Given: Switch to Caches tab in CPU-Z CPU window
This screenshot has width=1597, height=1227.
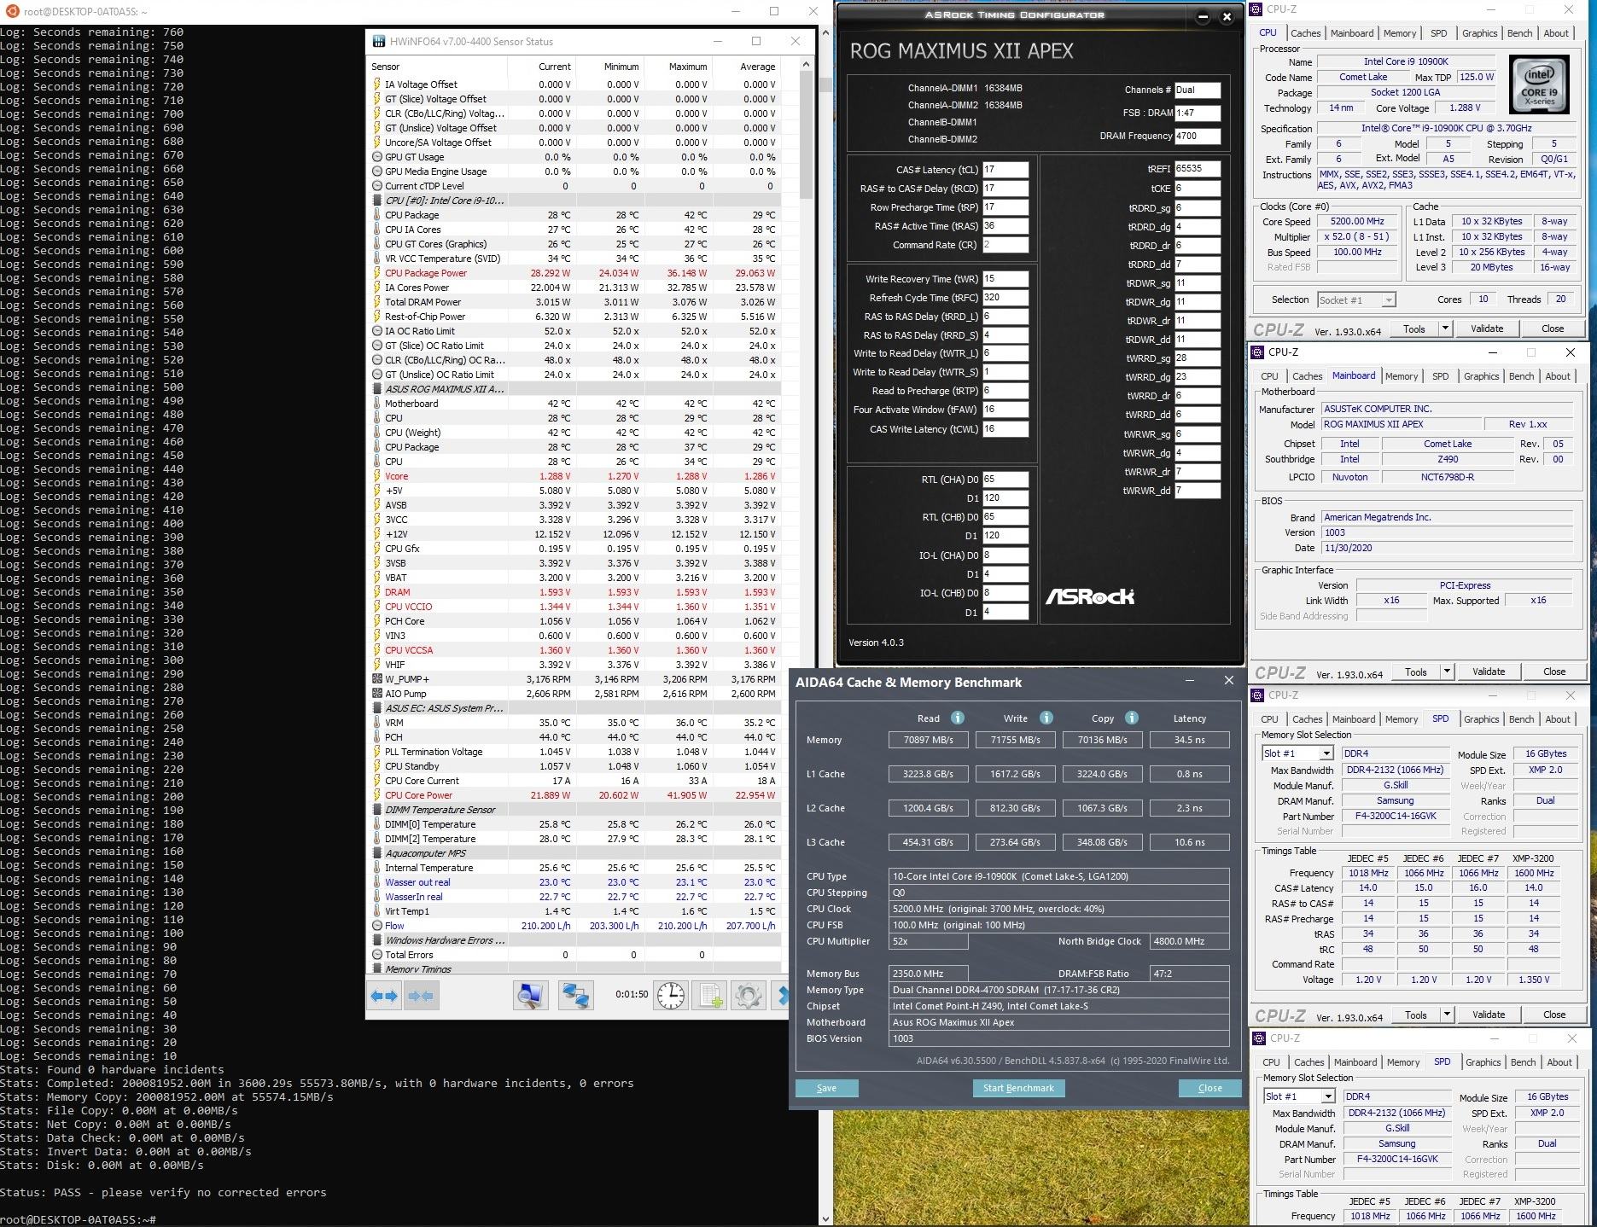Looking at the screenshot, I should click(1305, 33).
